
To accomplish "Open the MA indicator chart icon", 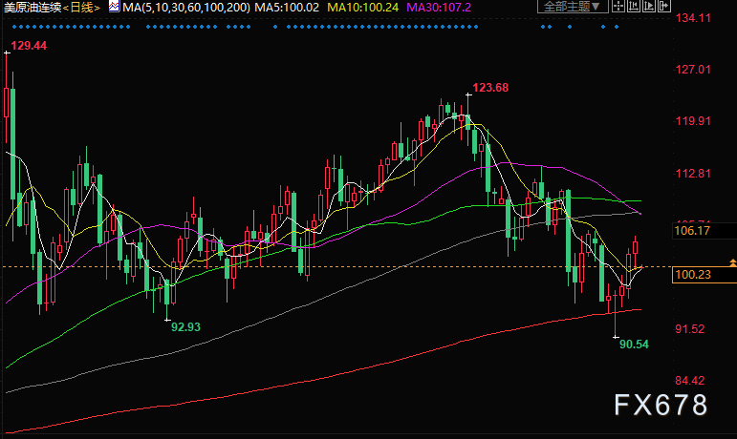I will click(114, 7).
